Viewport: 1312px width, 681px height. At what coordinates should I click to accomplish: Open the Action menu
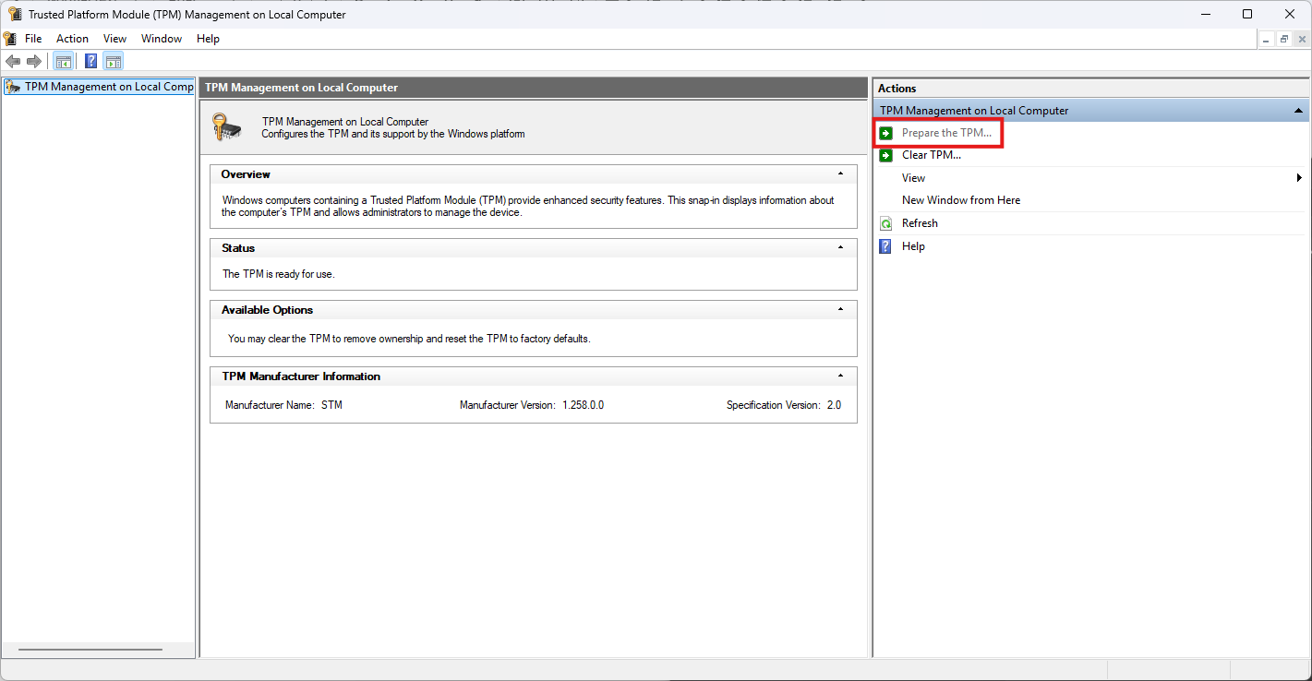[72, 39]
